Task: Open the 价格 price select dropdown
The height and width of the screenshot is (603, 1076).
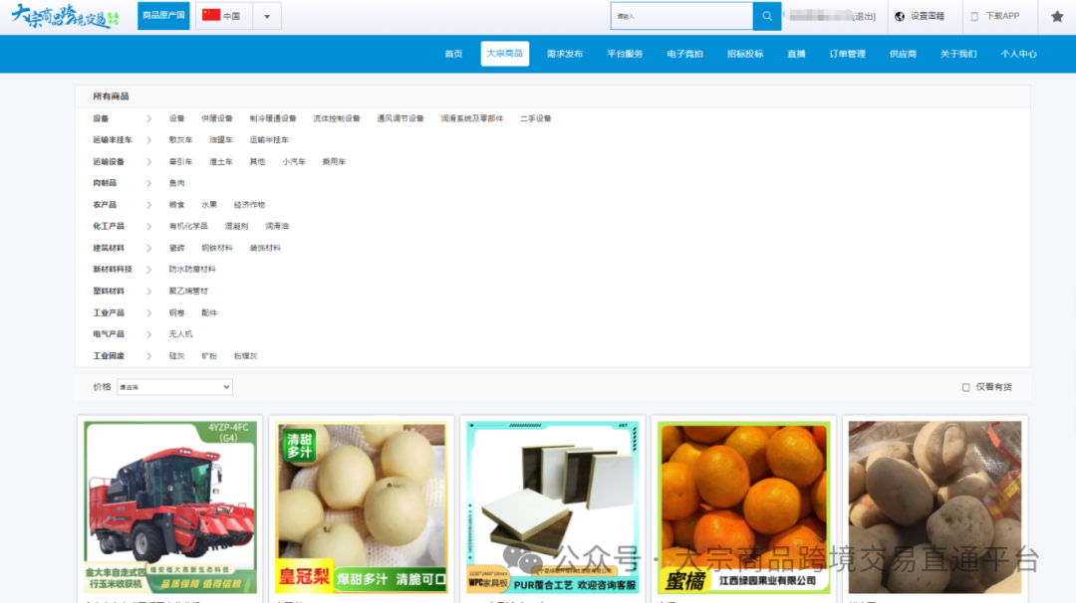Action: (x=174, y=387)
